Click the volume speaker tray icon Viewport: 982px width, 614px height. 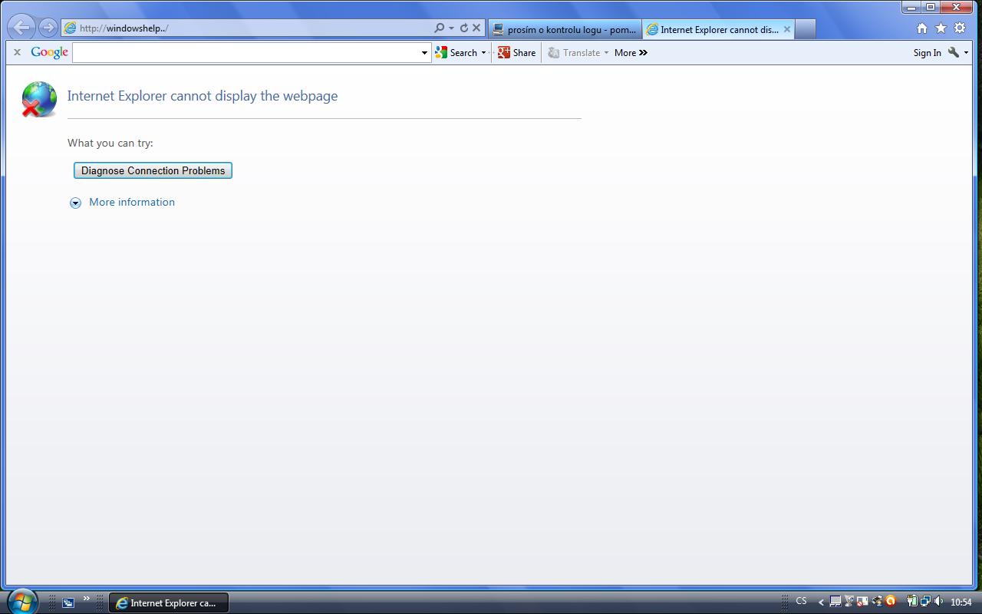coord(938,602)
